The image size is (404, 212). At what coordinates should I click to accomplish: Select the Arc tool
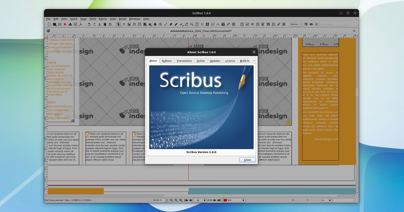[155, 24]
